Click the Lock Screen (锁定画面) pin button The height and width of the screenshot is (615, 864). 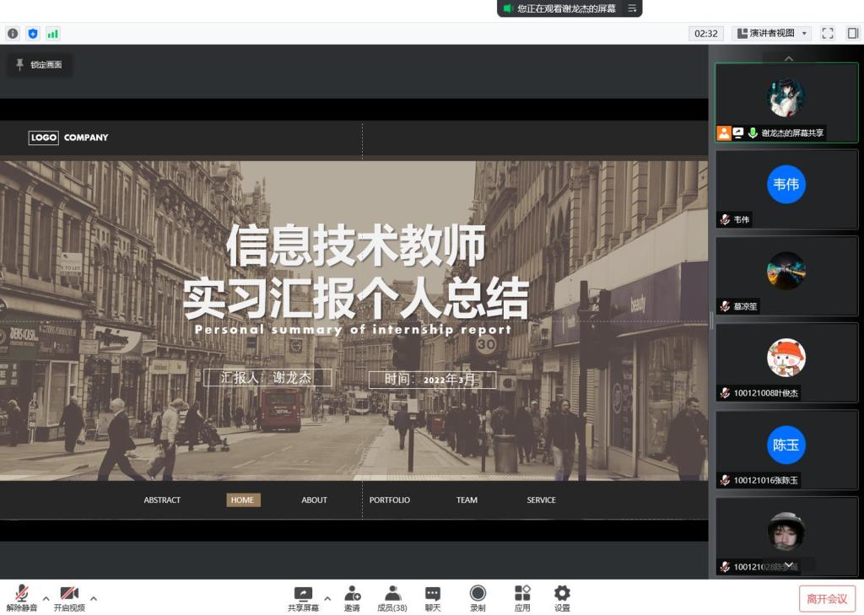pos(40,65)
